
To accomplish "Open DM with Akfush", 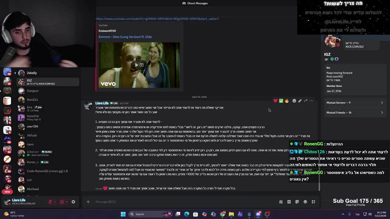I will [48, 135].
